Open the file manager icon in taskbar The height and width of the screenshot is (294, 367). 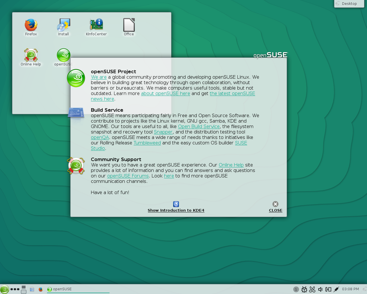pos(32,289)
